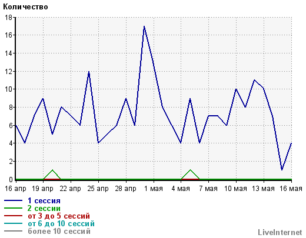This screenshot has height=238, width=306.
Task: Select the '1 сессия' legend label
Action: (x=44, y=200)
